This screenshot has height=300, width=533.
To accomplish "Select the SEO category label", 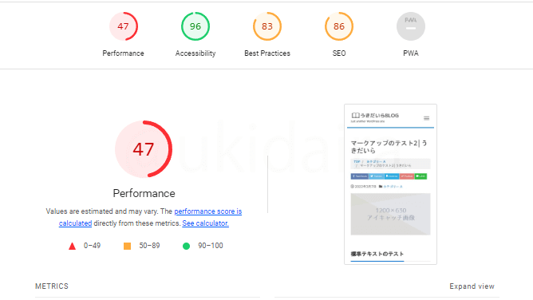I will 339,53.
